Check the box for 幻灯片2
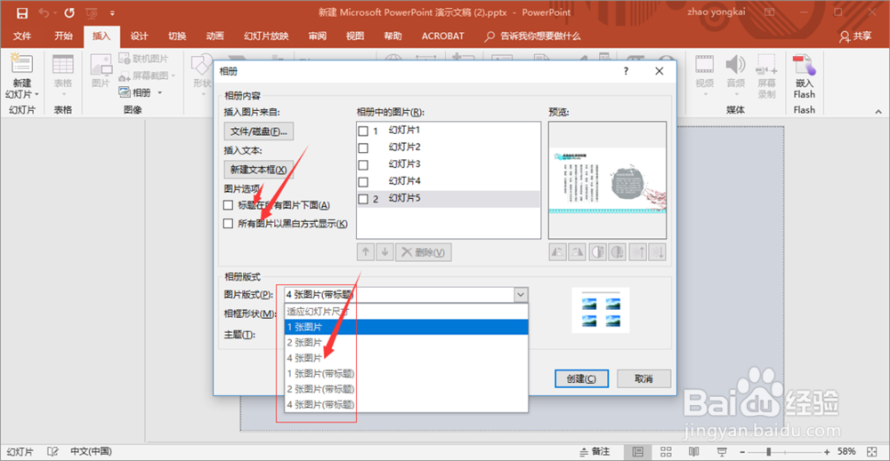890x461 pixels. tap(363, 147)
